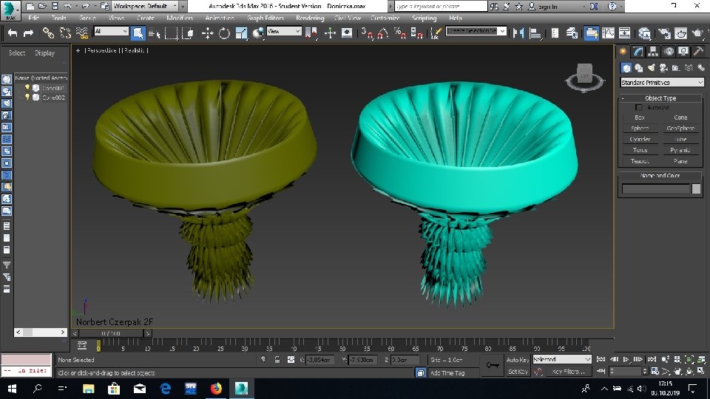Open the Hierarchy panel tab
The height and width of the screenshot is (399, 710).
click(x=652, y=51)
